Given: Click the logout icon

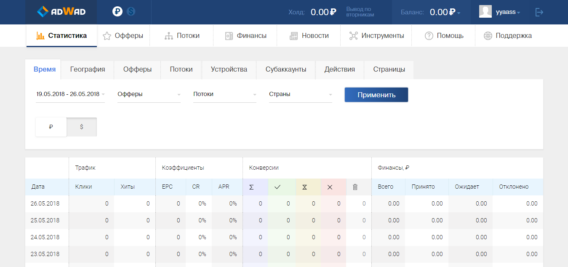Looking at the screenshot, I should tap(539, 12).
